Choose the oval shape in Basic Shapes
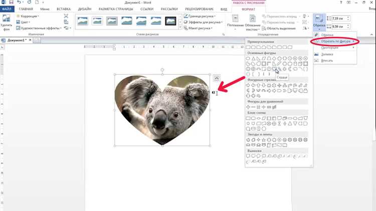The height and width of the screenshot is (211, 376). (248, 58)
